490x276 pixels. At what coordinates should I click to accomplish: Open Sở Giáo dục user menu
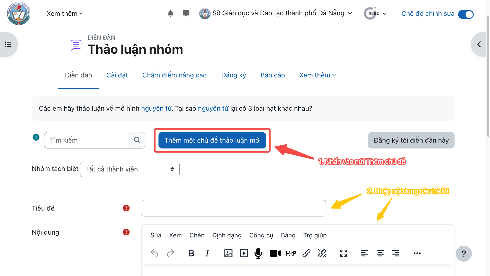point(276,13)
